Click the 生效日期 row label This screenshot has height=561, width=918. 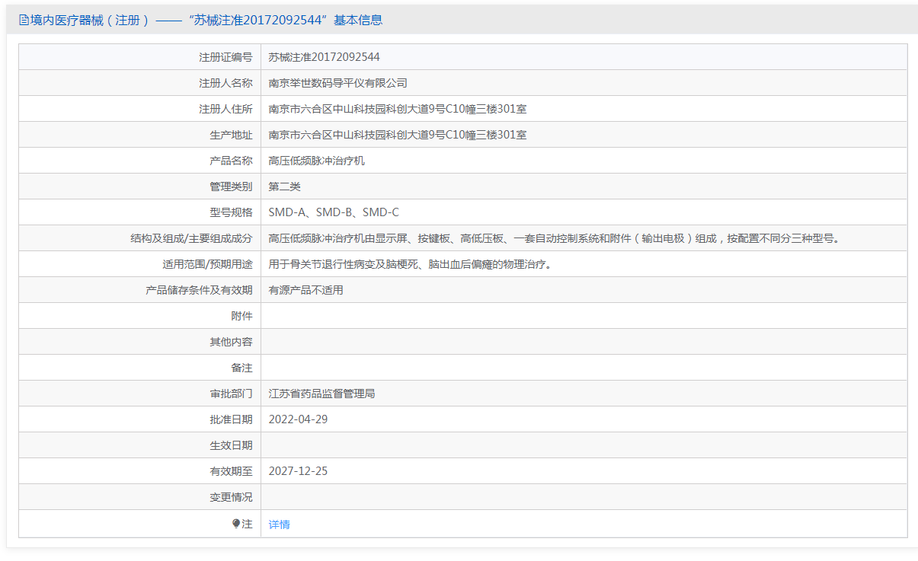click(231, 445)
